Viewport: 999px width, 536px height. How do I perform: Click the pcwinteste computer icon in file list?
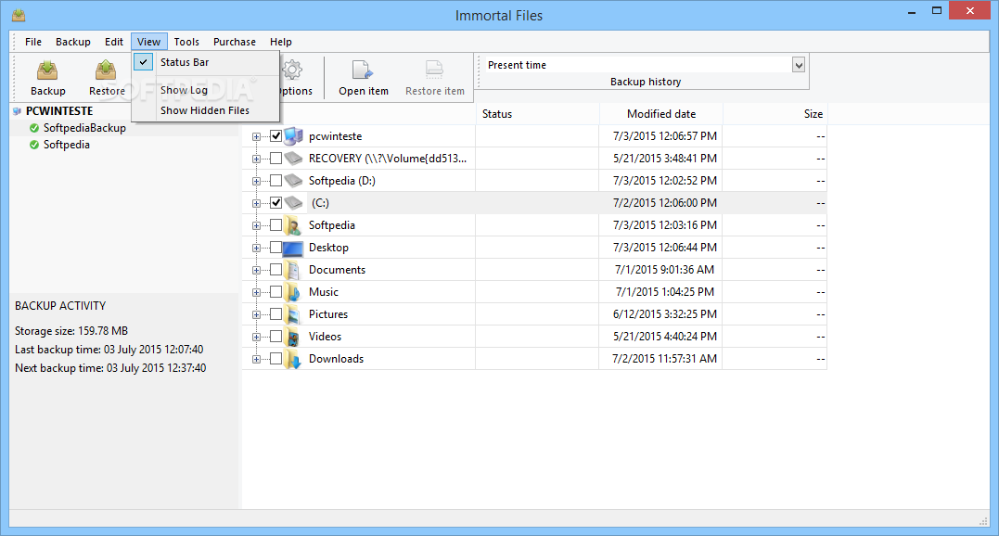click(x=293, y=136)
